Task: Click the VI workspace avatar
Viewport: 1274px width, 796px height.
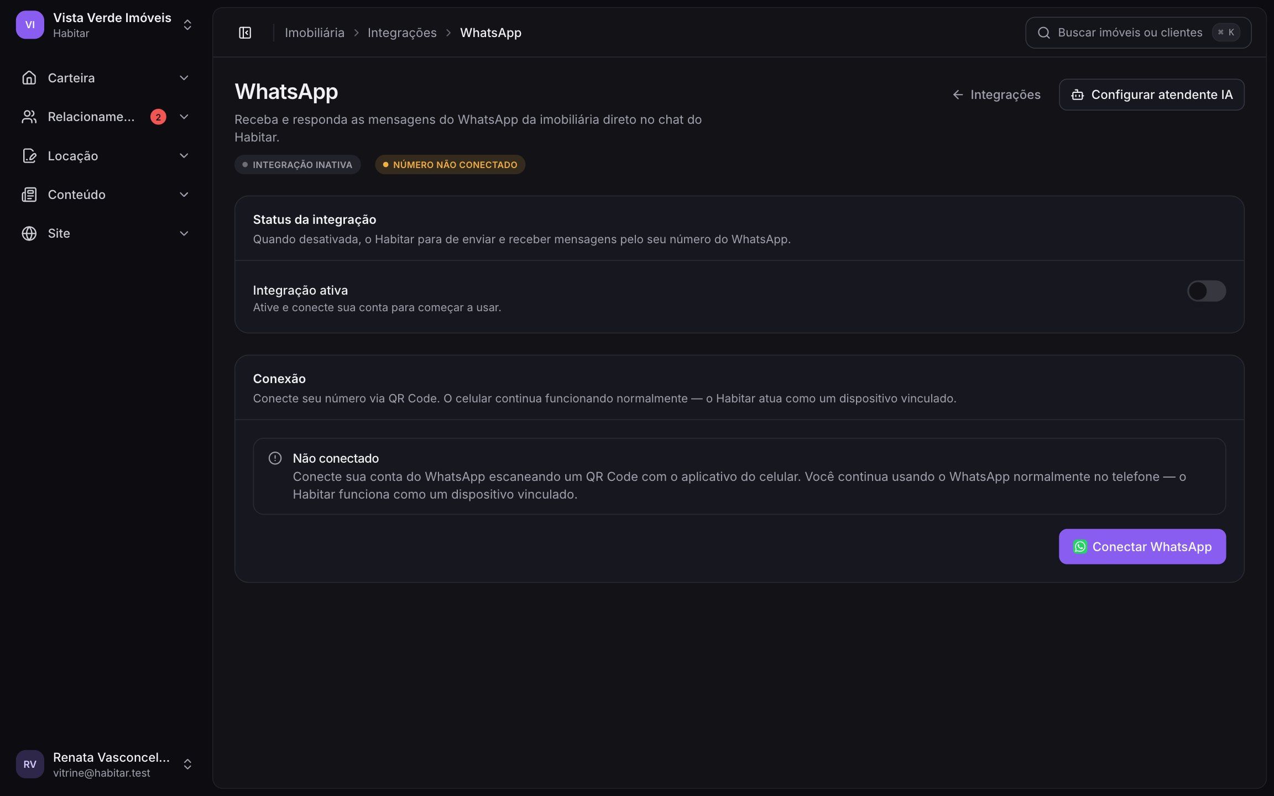Action: (x=30, y=25)
